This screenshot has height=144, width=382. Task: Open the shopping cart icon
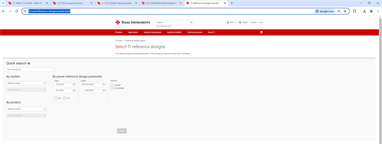261,32
